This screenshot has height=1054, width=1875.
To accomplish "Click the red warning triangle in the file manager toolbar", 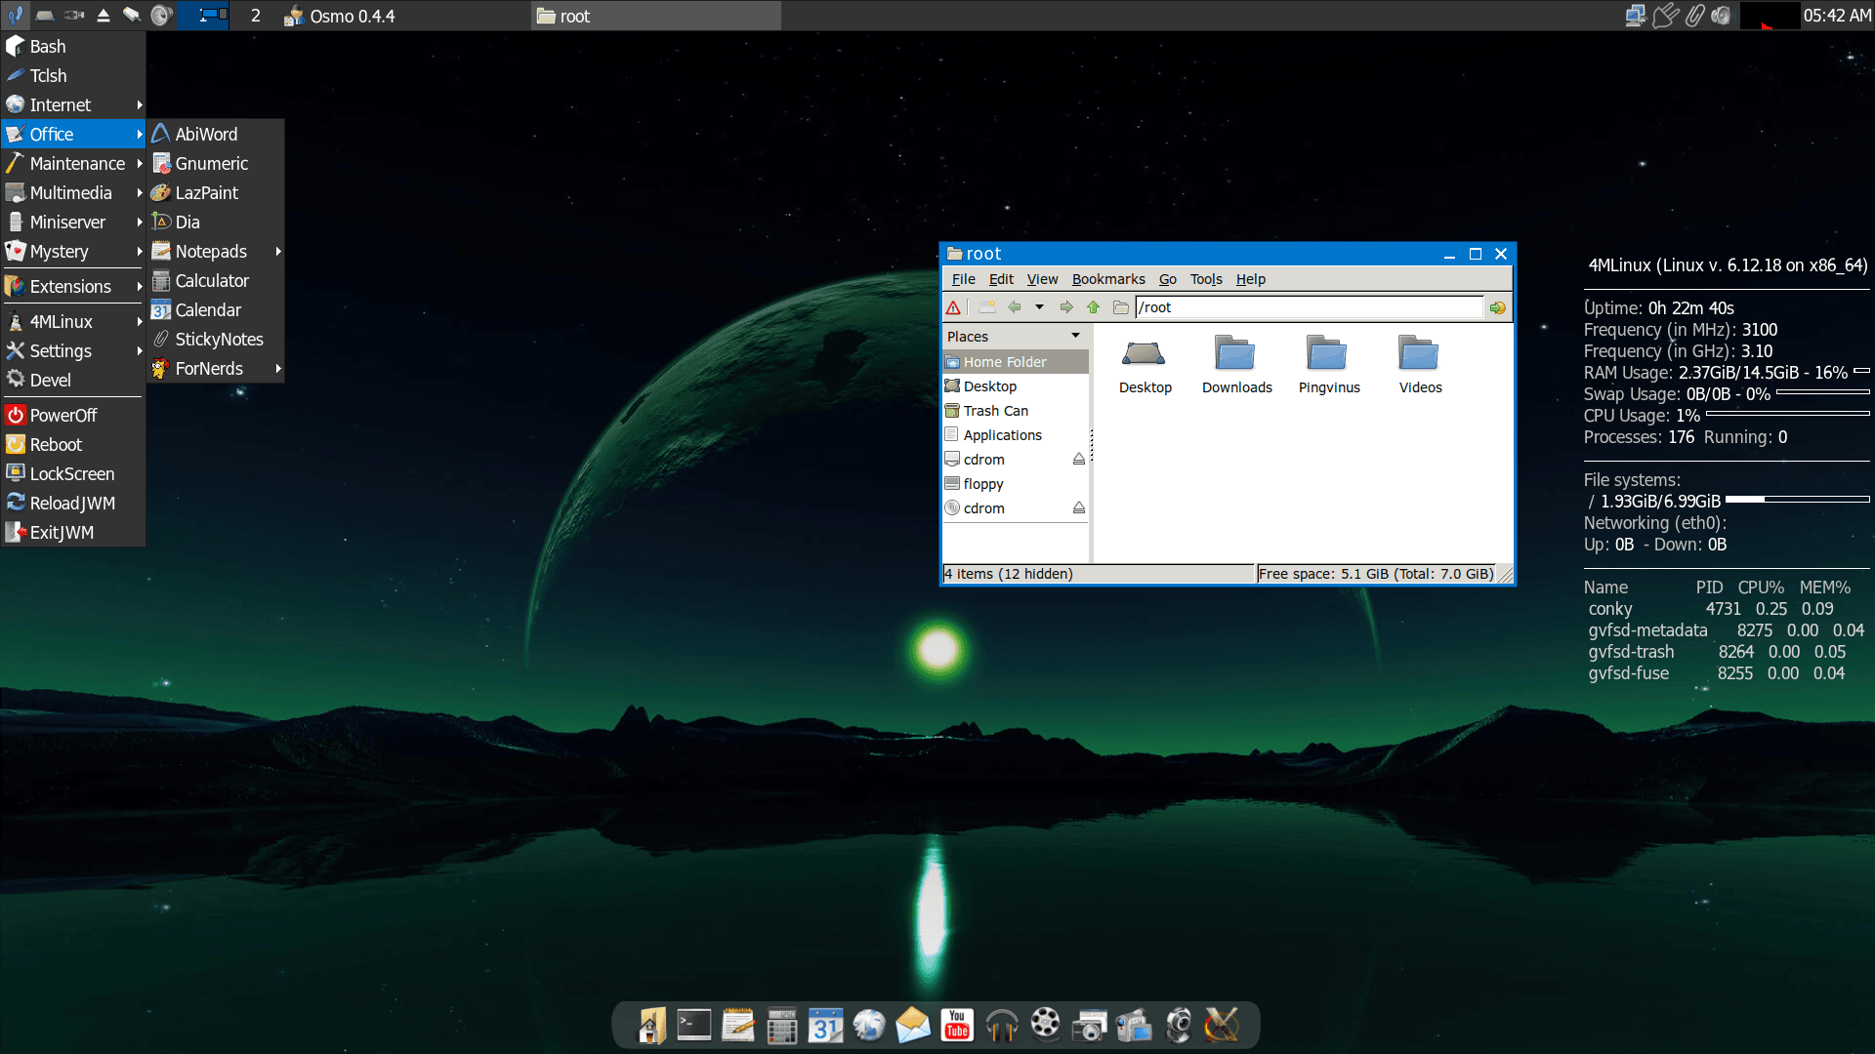I will click(953, 307).
